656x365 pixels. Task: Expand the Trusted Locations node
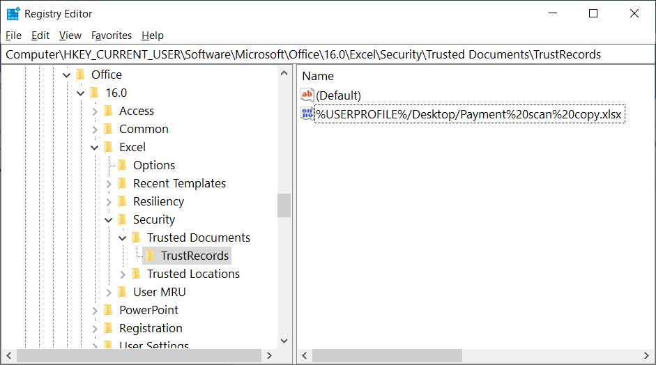pyautogui.click(x=123, y=274)
